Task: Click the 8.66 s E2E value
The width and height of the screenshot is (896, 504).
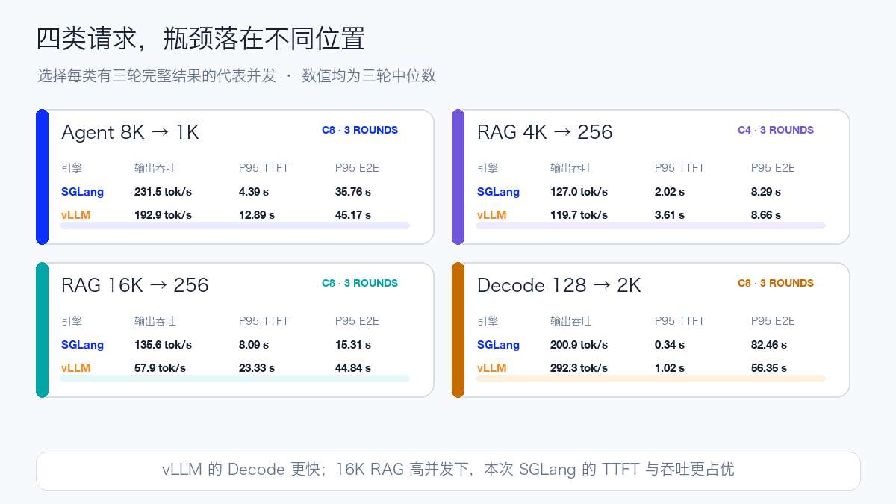Action: [766, 215]
